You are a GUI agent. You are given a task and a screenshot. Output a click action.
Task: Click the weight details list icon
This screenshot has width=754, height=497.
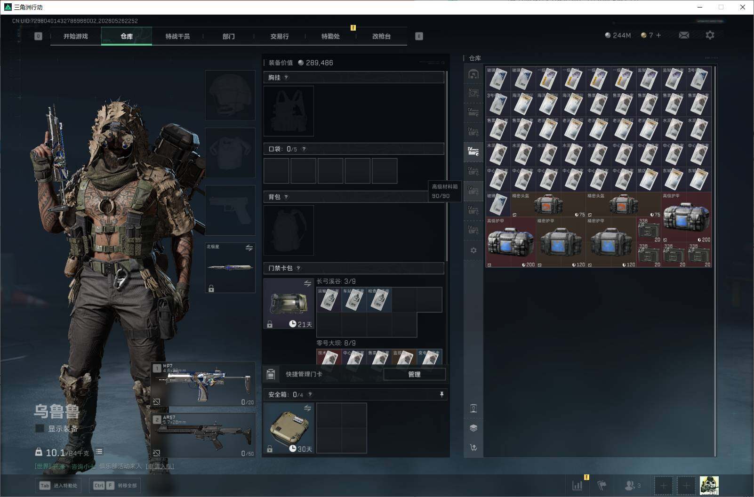(x=99, y=452)
